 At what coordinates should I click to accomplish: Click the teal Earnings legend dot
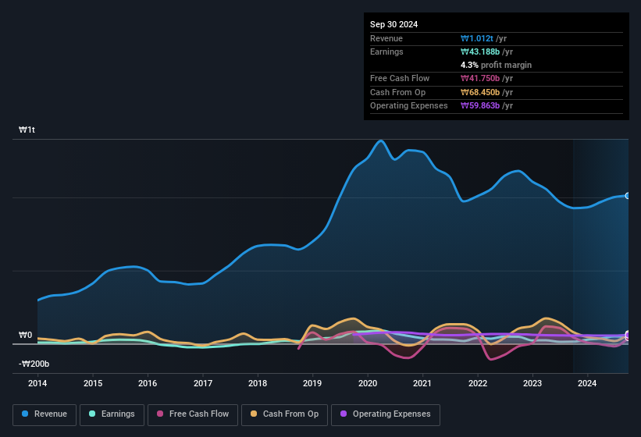coord(92,414)
